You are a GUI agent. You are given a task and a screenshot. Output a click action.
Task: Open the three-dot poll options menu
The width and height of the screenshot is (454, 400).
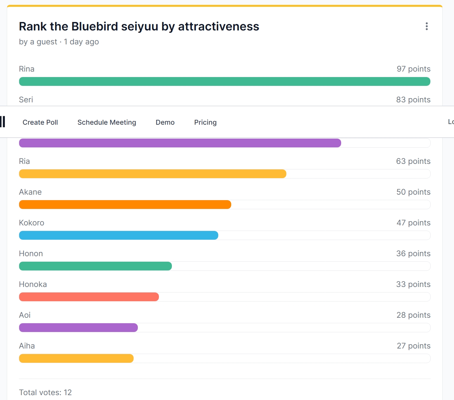426,26
